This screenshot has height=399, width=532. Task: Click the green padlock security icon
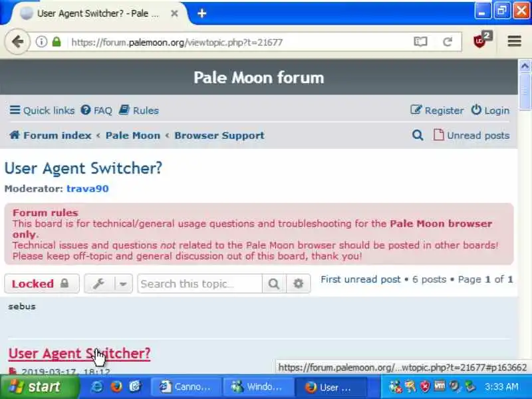[x=57, y=42]
